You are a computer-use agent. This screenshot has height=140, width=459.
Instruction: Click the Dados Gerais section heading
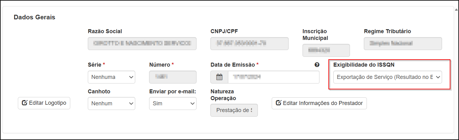[35, 17]
